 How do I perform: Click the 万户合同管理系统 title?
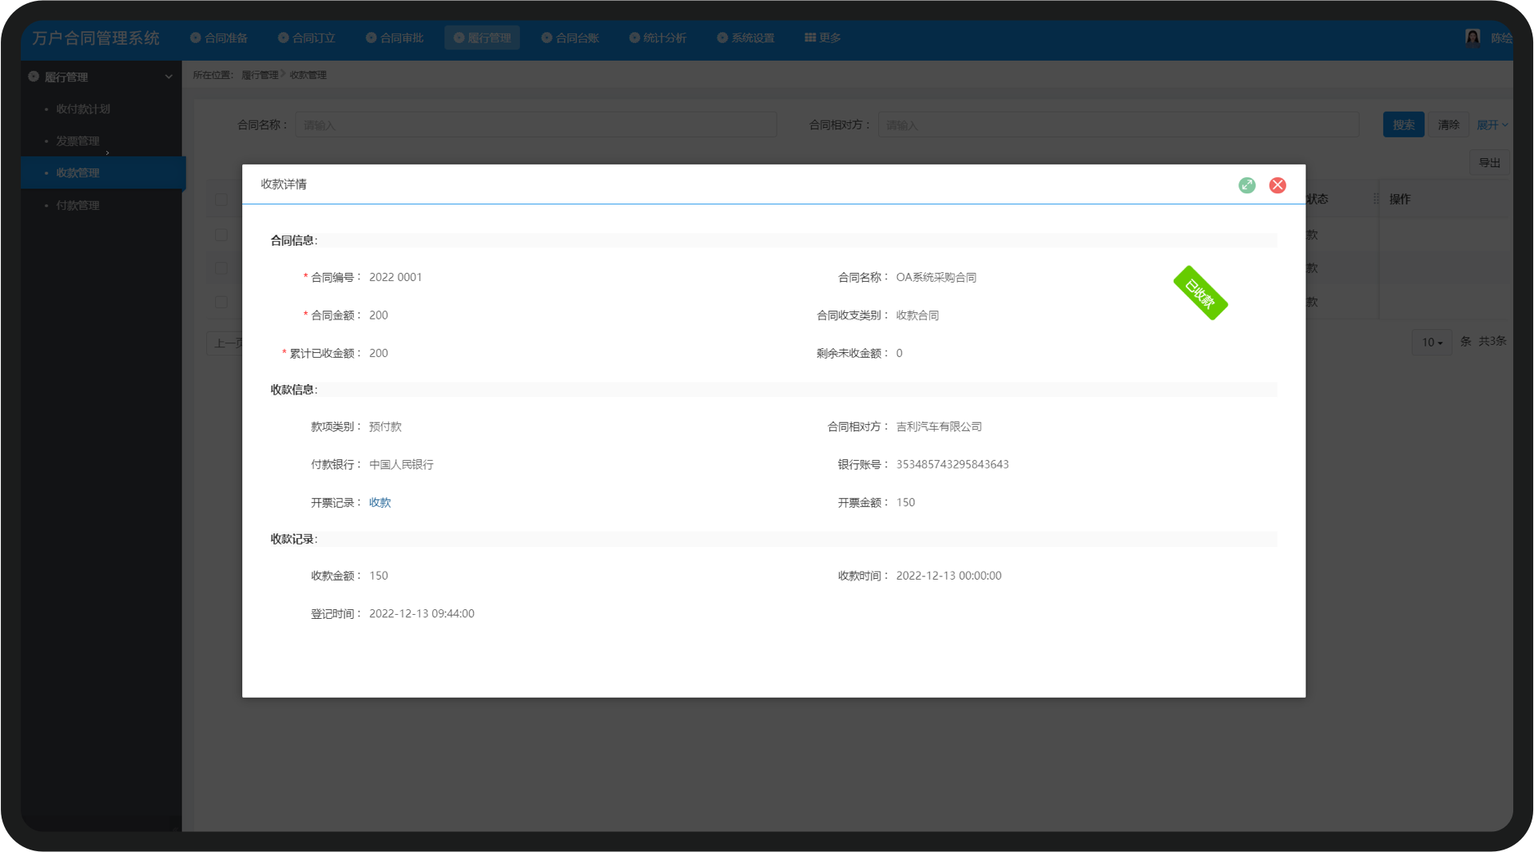pyautogui.click(x=96, y=38)
